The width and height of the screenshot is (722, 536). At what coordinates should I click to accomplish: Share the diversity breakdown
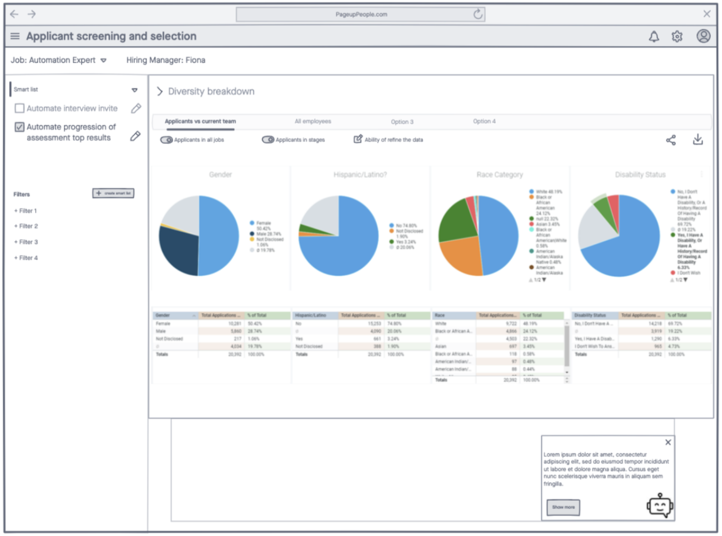click(671, 140)
